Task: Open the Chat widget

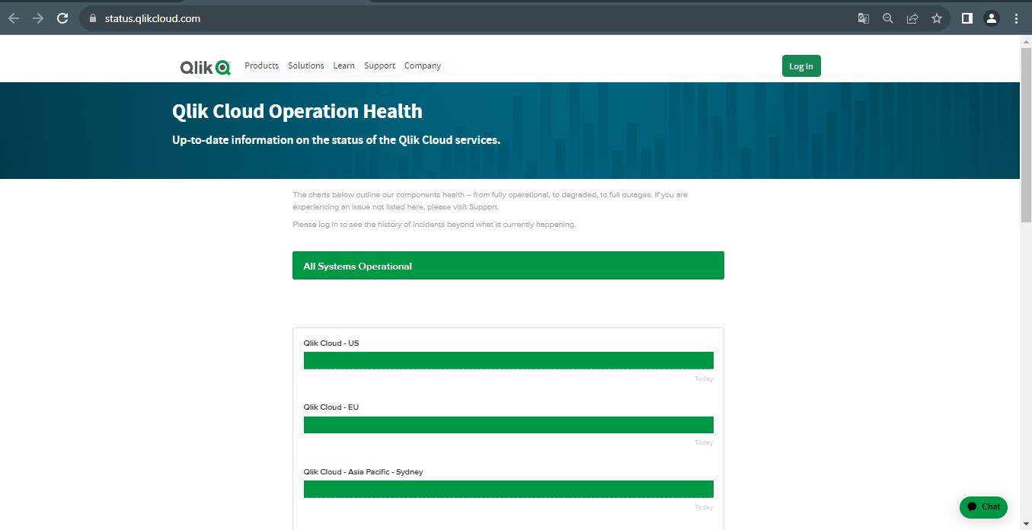Action: point(983,507)
